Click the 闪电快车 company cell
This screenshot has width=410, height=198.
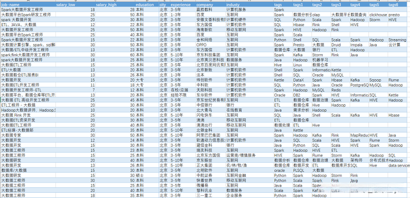[x=210, y=115]
